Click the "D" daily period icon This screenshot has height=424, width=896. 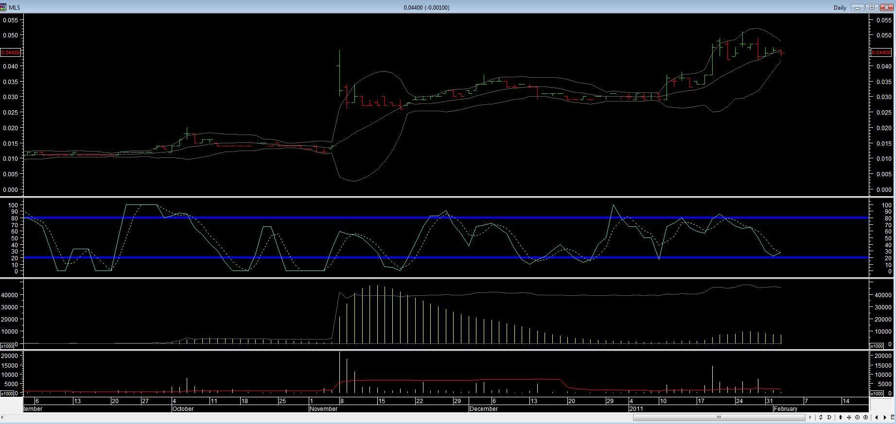click(x=829, y=417)
